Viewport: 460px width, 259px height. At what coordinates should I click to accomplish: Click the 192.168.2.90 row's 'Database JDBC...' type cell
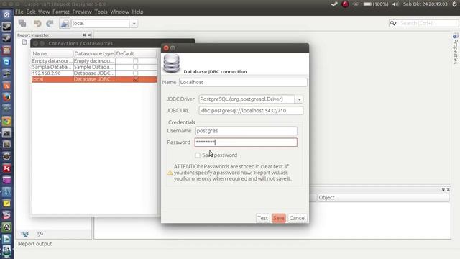94,73
